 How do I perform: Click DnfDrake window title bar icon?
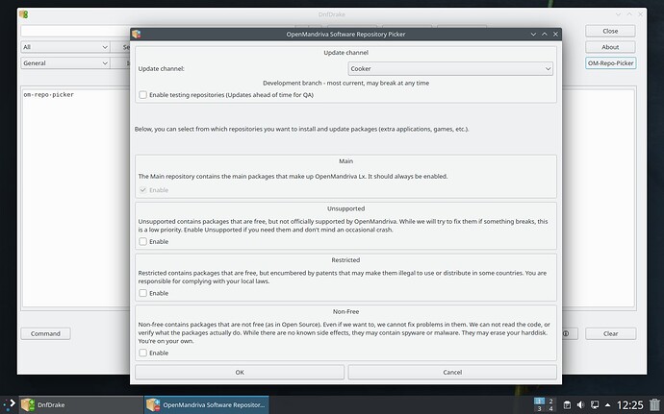point(24,14)
